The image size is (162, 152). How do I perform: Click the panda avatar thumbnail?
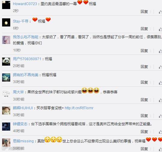click(x=6, y=61)
